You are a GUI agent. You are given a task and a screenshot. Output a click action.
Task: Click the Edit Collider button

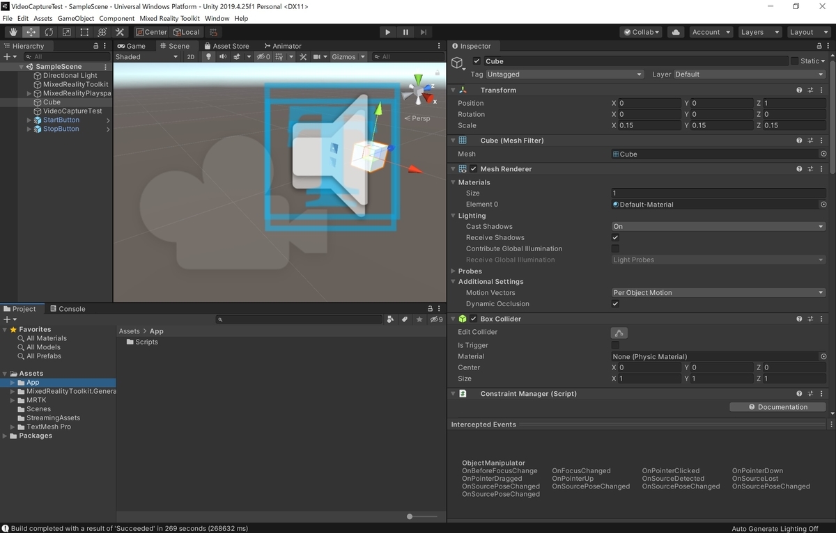(x=619, y=333)
